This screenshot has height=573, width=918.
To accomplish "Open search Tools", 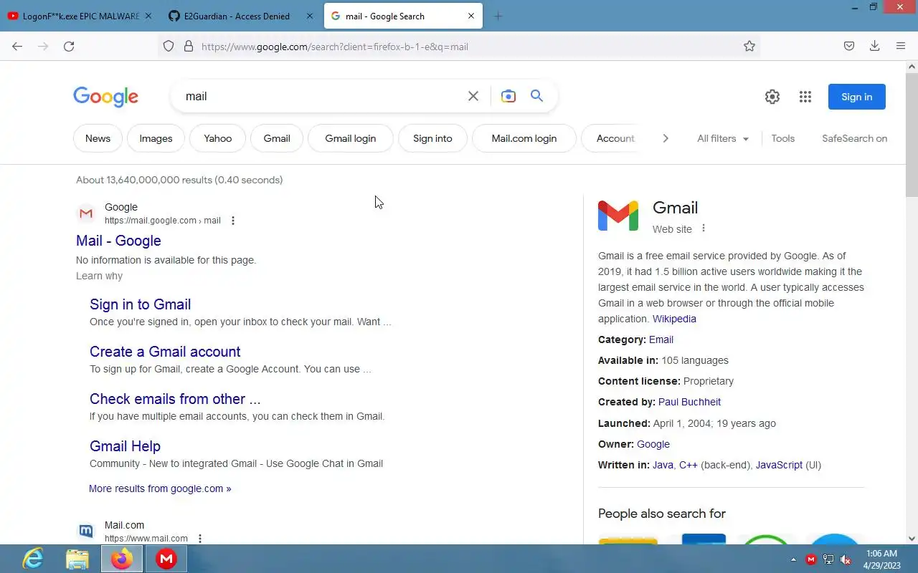I will [783, 138].
